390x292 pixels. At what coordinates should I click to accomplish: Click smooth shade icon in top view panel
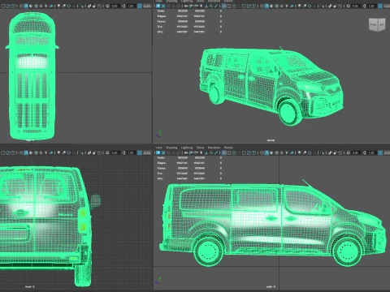(x=26, y=6)
